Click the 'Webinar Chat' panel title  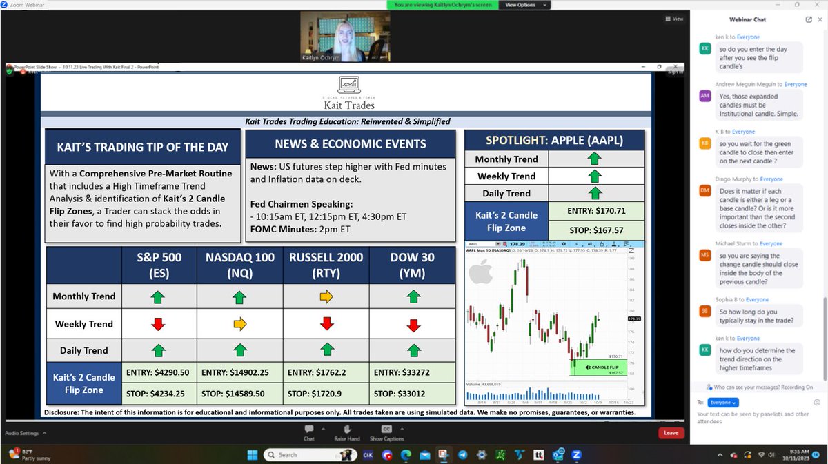(748, 19)
